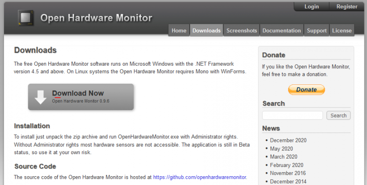Go to the Documentation tab

282,30
